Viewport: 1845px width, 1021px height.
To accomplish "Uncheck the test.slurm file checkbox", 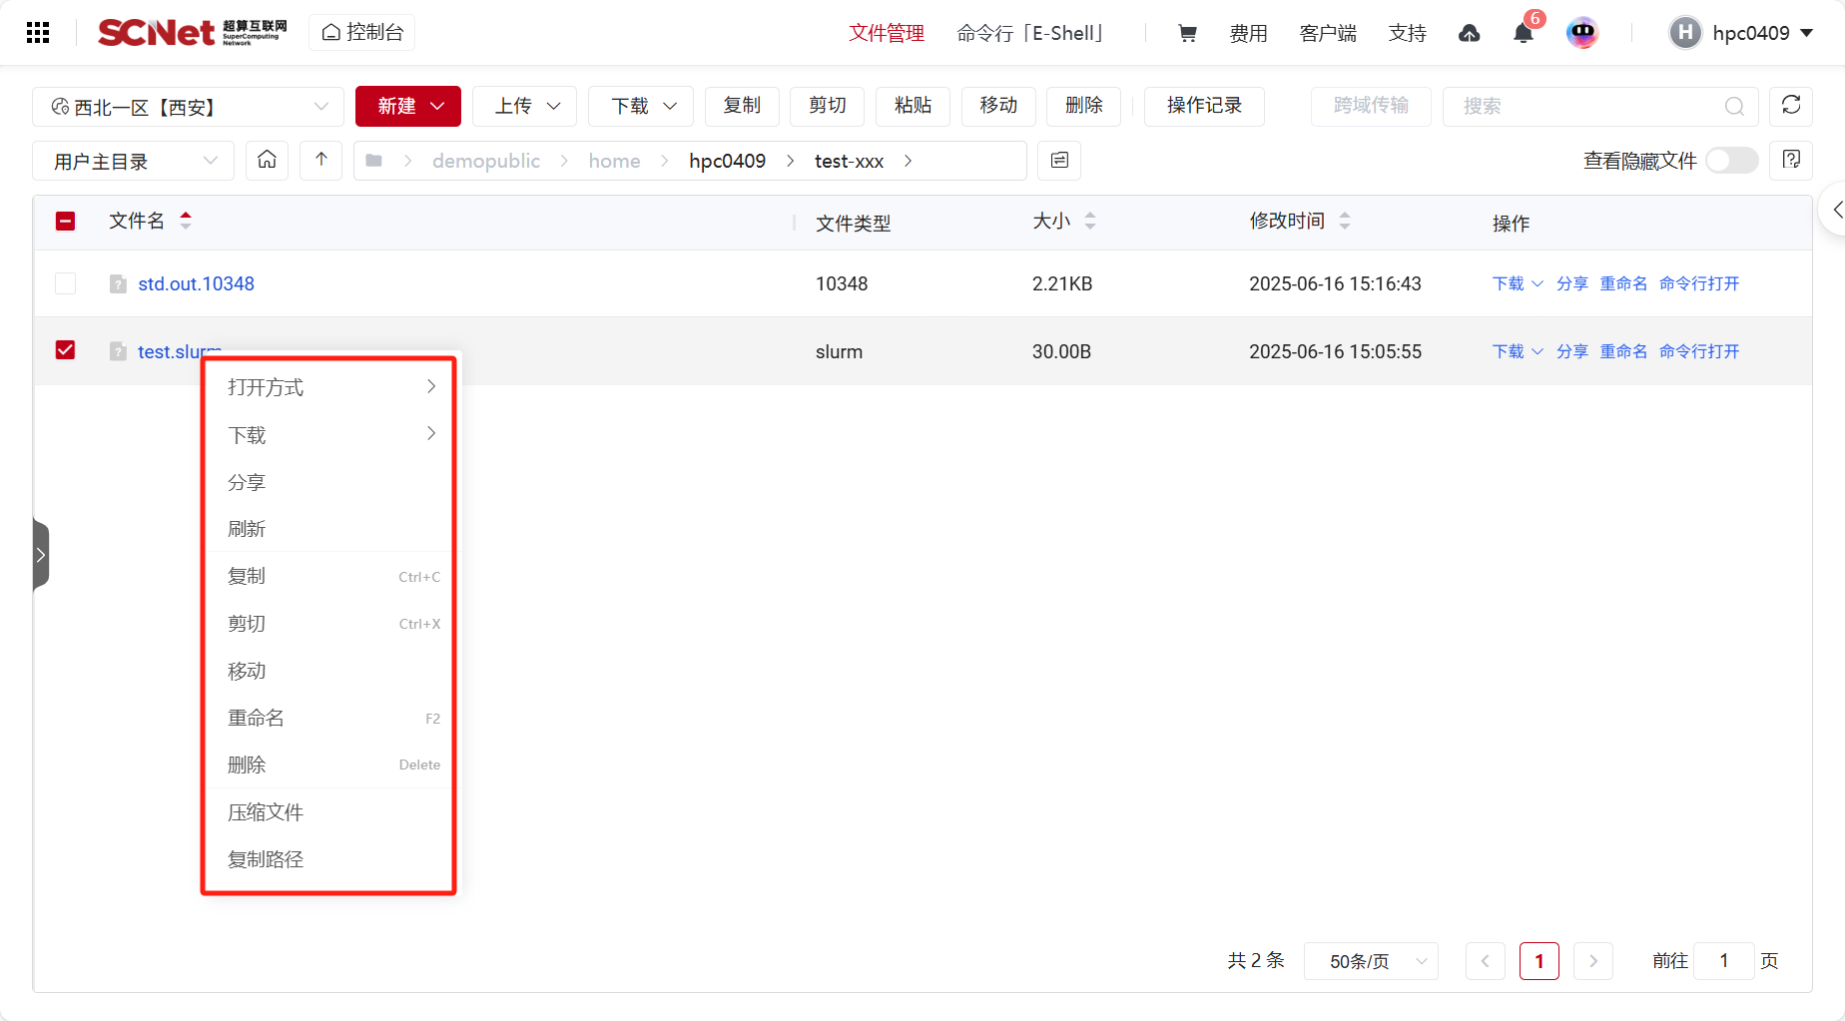I will pyautogui.click(x=66, y=350).
